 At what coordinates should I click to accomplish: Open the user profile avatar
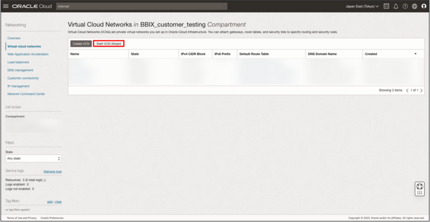(424, 6)
